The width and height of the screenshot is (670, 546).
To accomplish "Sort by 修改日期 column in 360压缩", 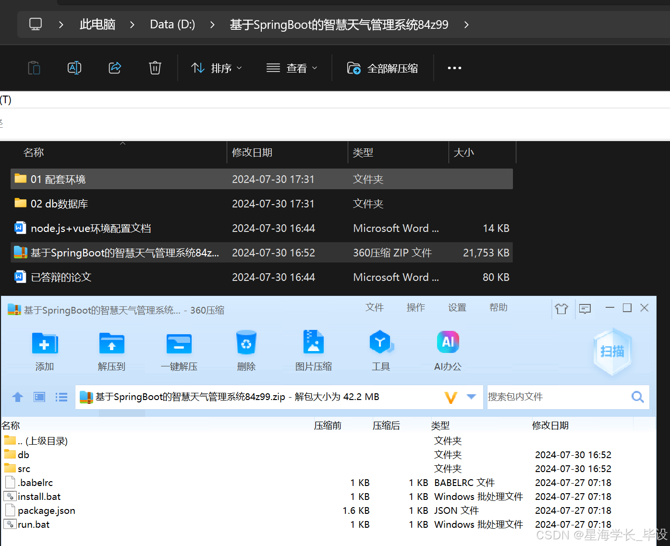I will pyautogui.click(x=550, y=425).
